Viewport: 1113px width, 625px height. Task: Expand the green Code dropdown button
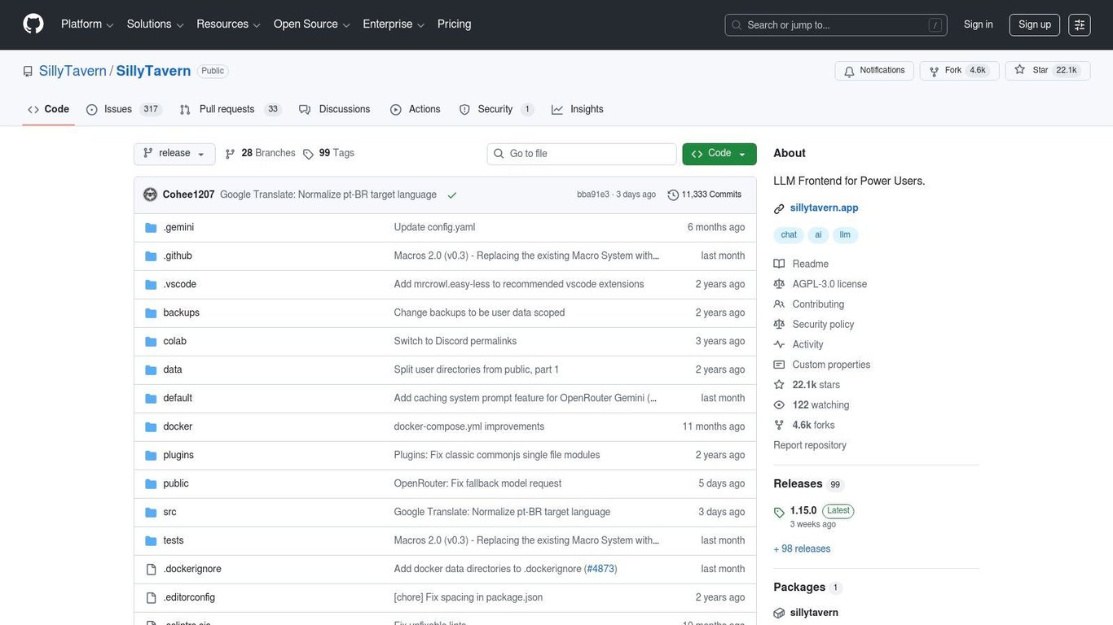point(719,154)
